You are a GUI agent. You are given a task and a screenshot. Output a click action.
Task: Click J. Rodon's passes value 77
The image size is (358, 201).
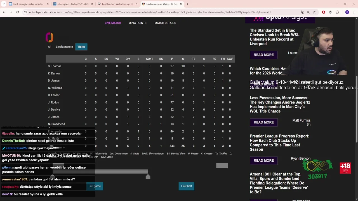[x=172, y=102]
